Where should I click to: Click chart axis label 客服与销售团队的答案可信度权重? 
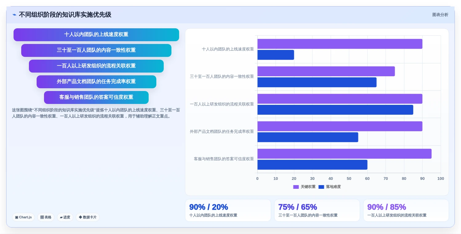click(224, 159)
